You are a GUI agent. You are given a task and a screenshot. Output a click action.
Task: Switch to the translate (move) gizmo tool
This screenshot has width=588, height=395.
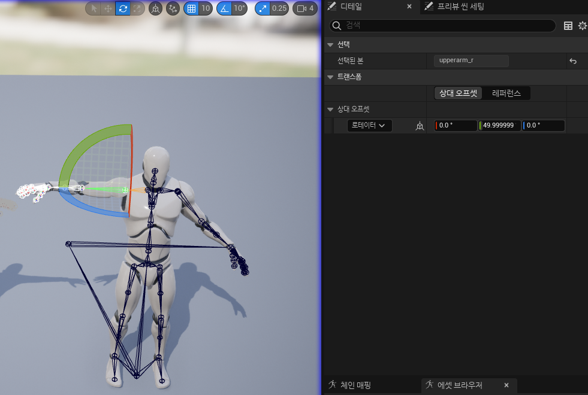pyautogui.click(x=108, y=8)
